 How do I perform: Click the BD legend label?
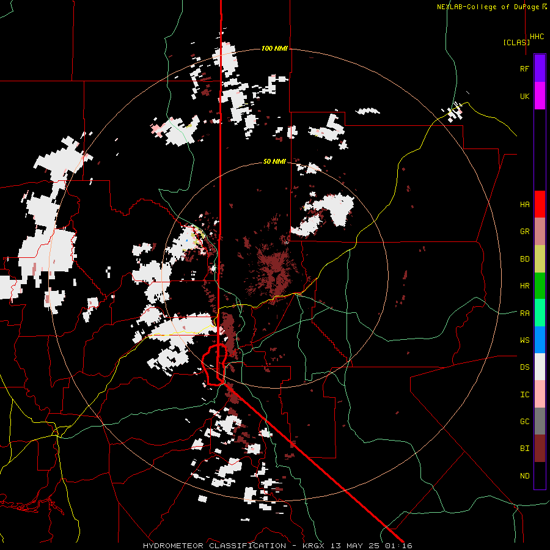pyautogui.click(x=524, y=259)
